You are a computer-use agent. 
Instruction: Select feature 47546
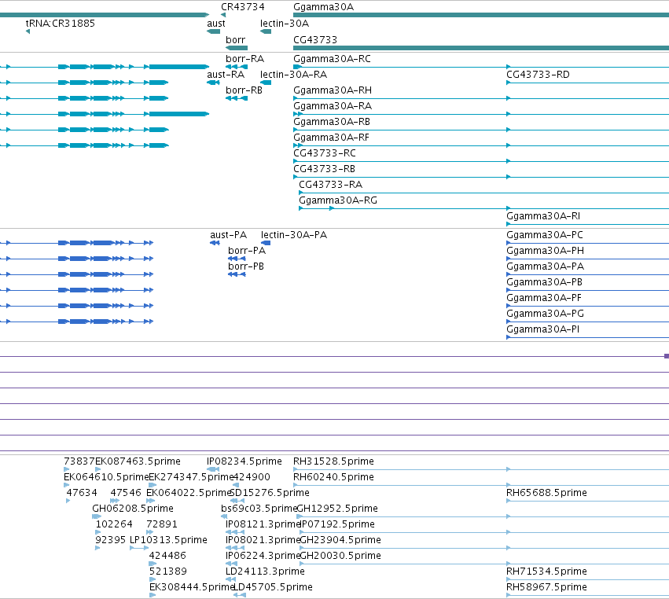pos(126,493)
